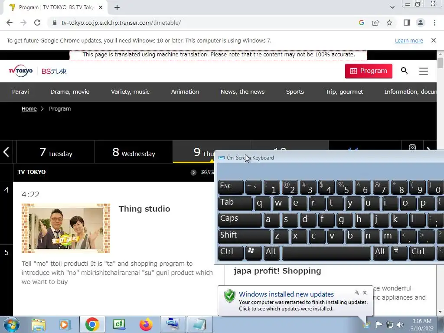Open the C# application in taskbar
Image resolution: width=444 pixels, height=333 pixels.
pos(119,324)
